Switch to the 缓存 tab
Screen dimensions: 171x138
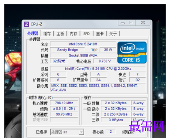tap(47, 34)
